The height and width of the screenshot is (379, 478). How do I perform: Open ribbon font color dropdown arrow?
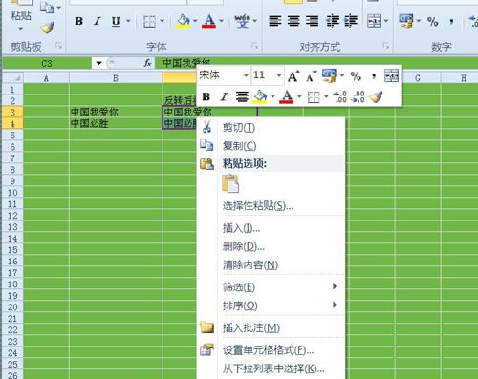[x=221, y=21]
